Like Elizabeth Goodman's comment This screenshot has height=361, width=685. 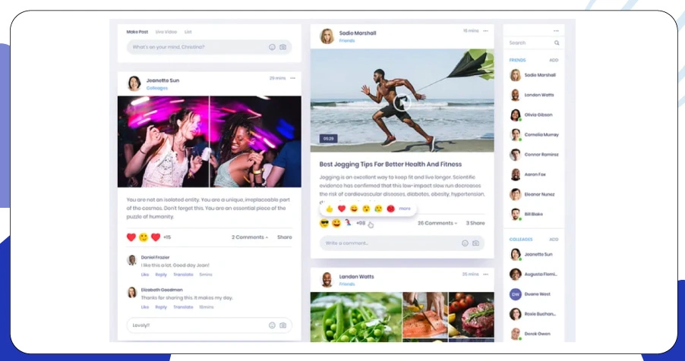(144, 307)
